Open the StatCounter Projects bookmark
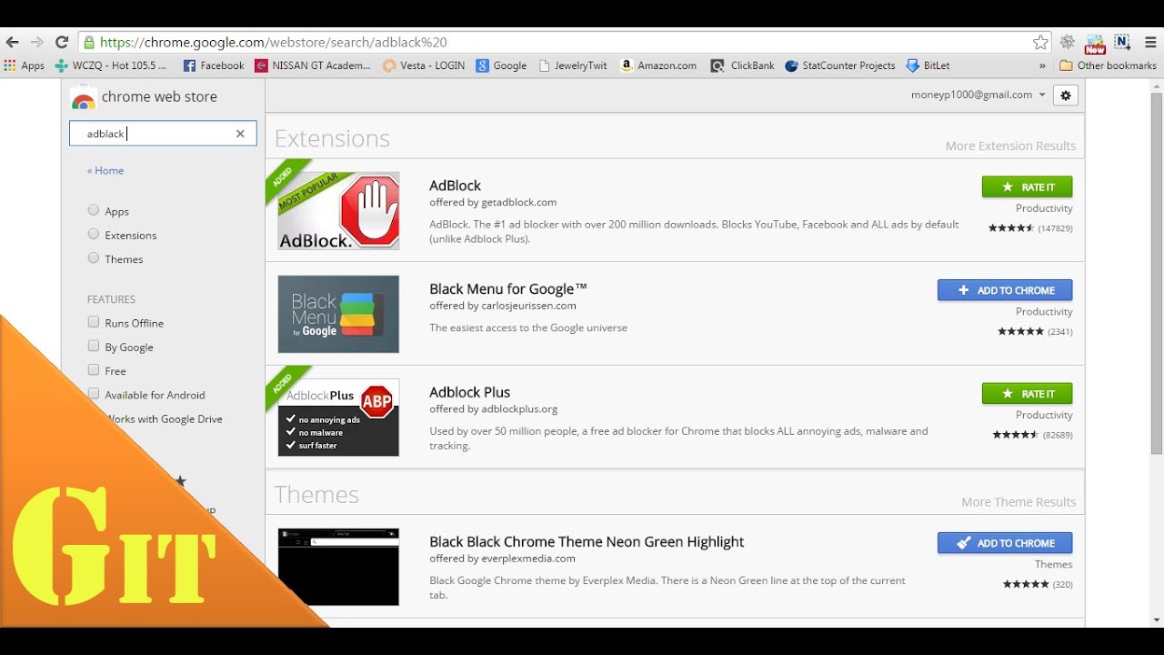 click(x=840, y=65)
